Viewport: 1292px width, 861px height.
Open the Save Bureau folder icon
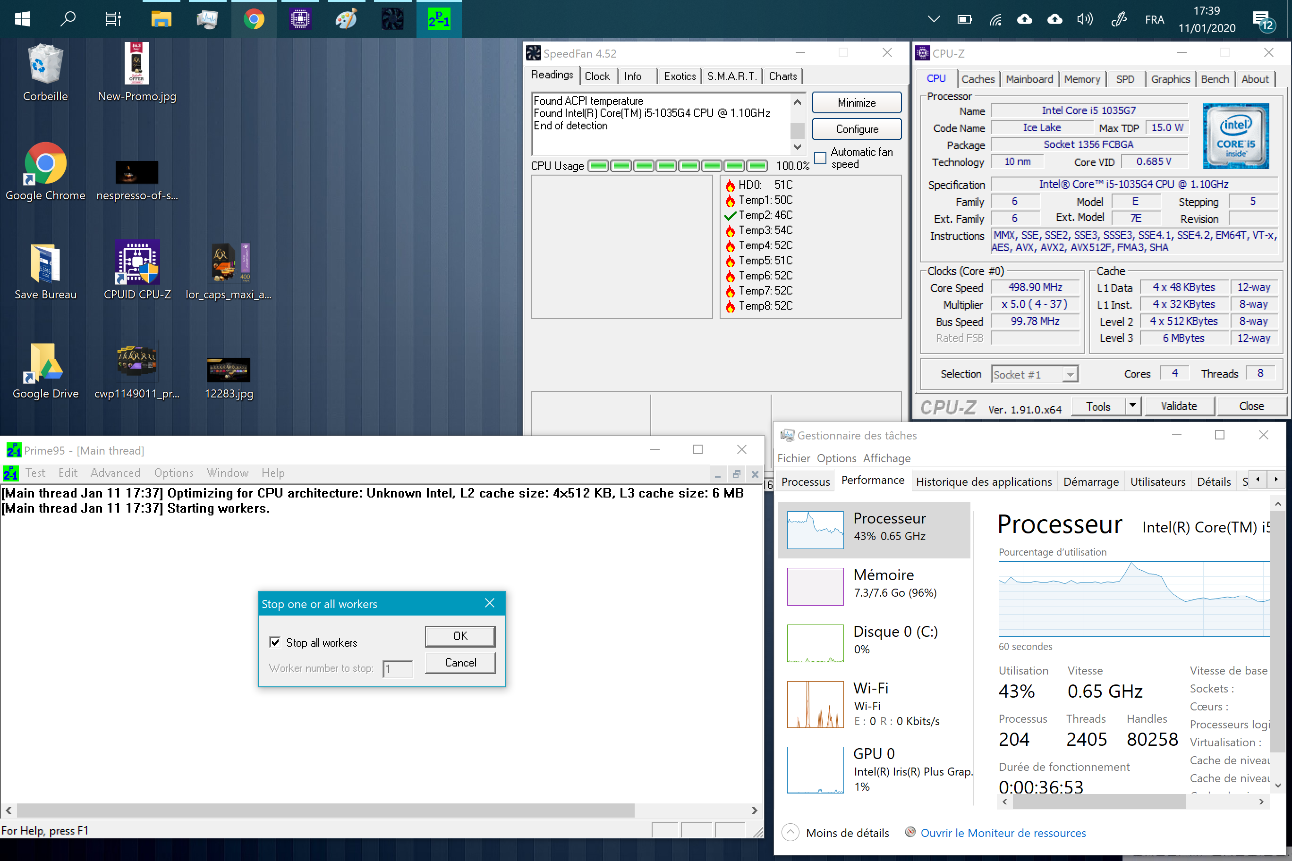pos(45,263)
